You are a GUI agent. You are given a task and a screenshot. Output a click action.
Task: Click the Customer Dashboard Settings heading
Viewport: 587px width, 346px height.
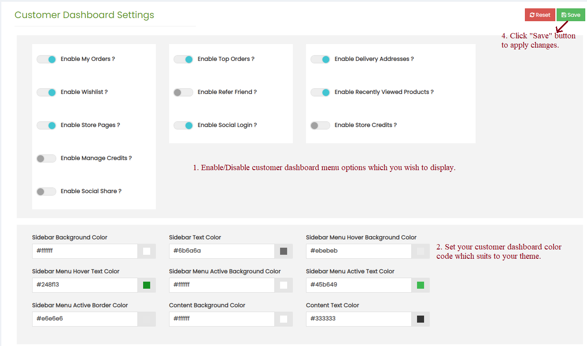(x=84, y=15)
